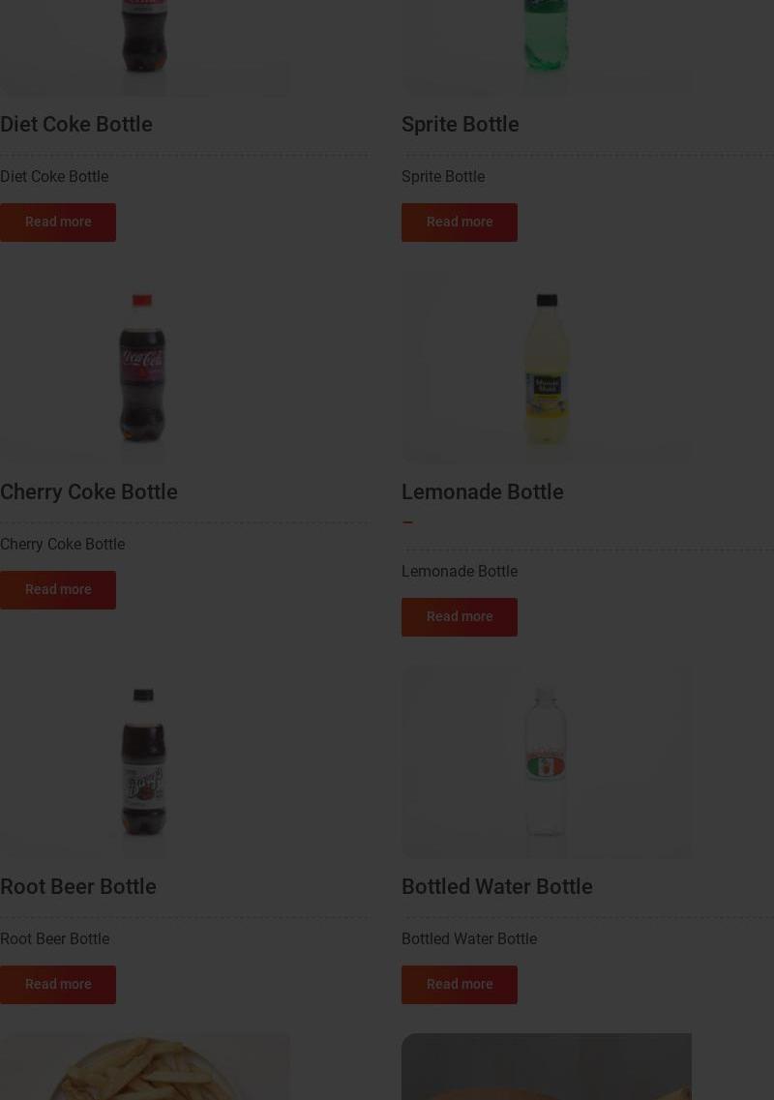Open the Lemonade Bottle heading link
774x1100 pixels.
pyautogui.click(x=482, y=491)
